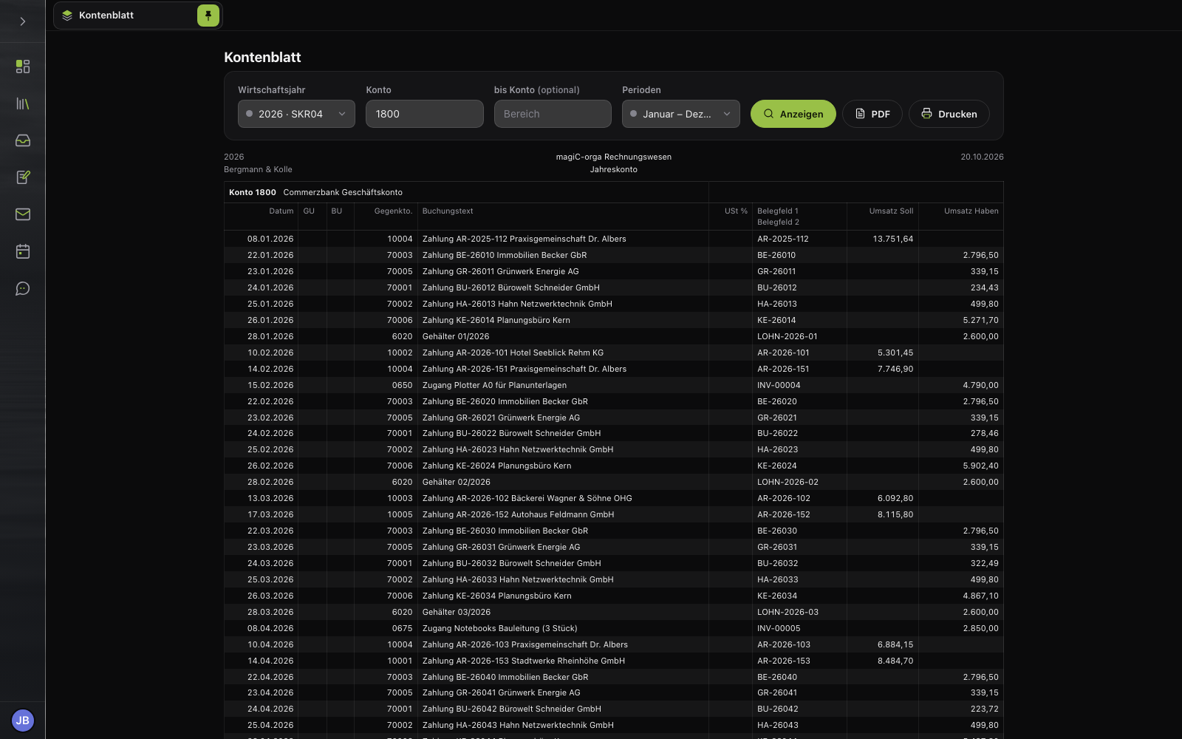Image resolution: width=1182 pixels, height=739 pixels.
Task: Select Zugang Notebooks Bauleitung (3 Stück) row
Action: click(613, 628)
